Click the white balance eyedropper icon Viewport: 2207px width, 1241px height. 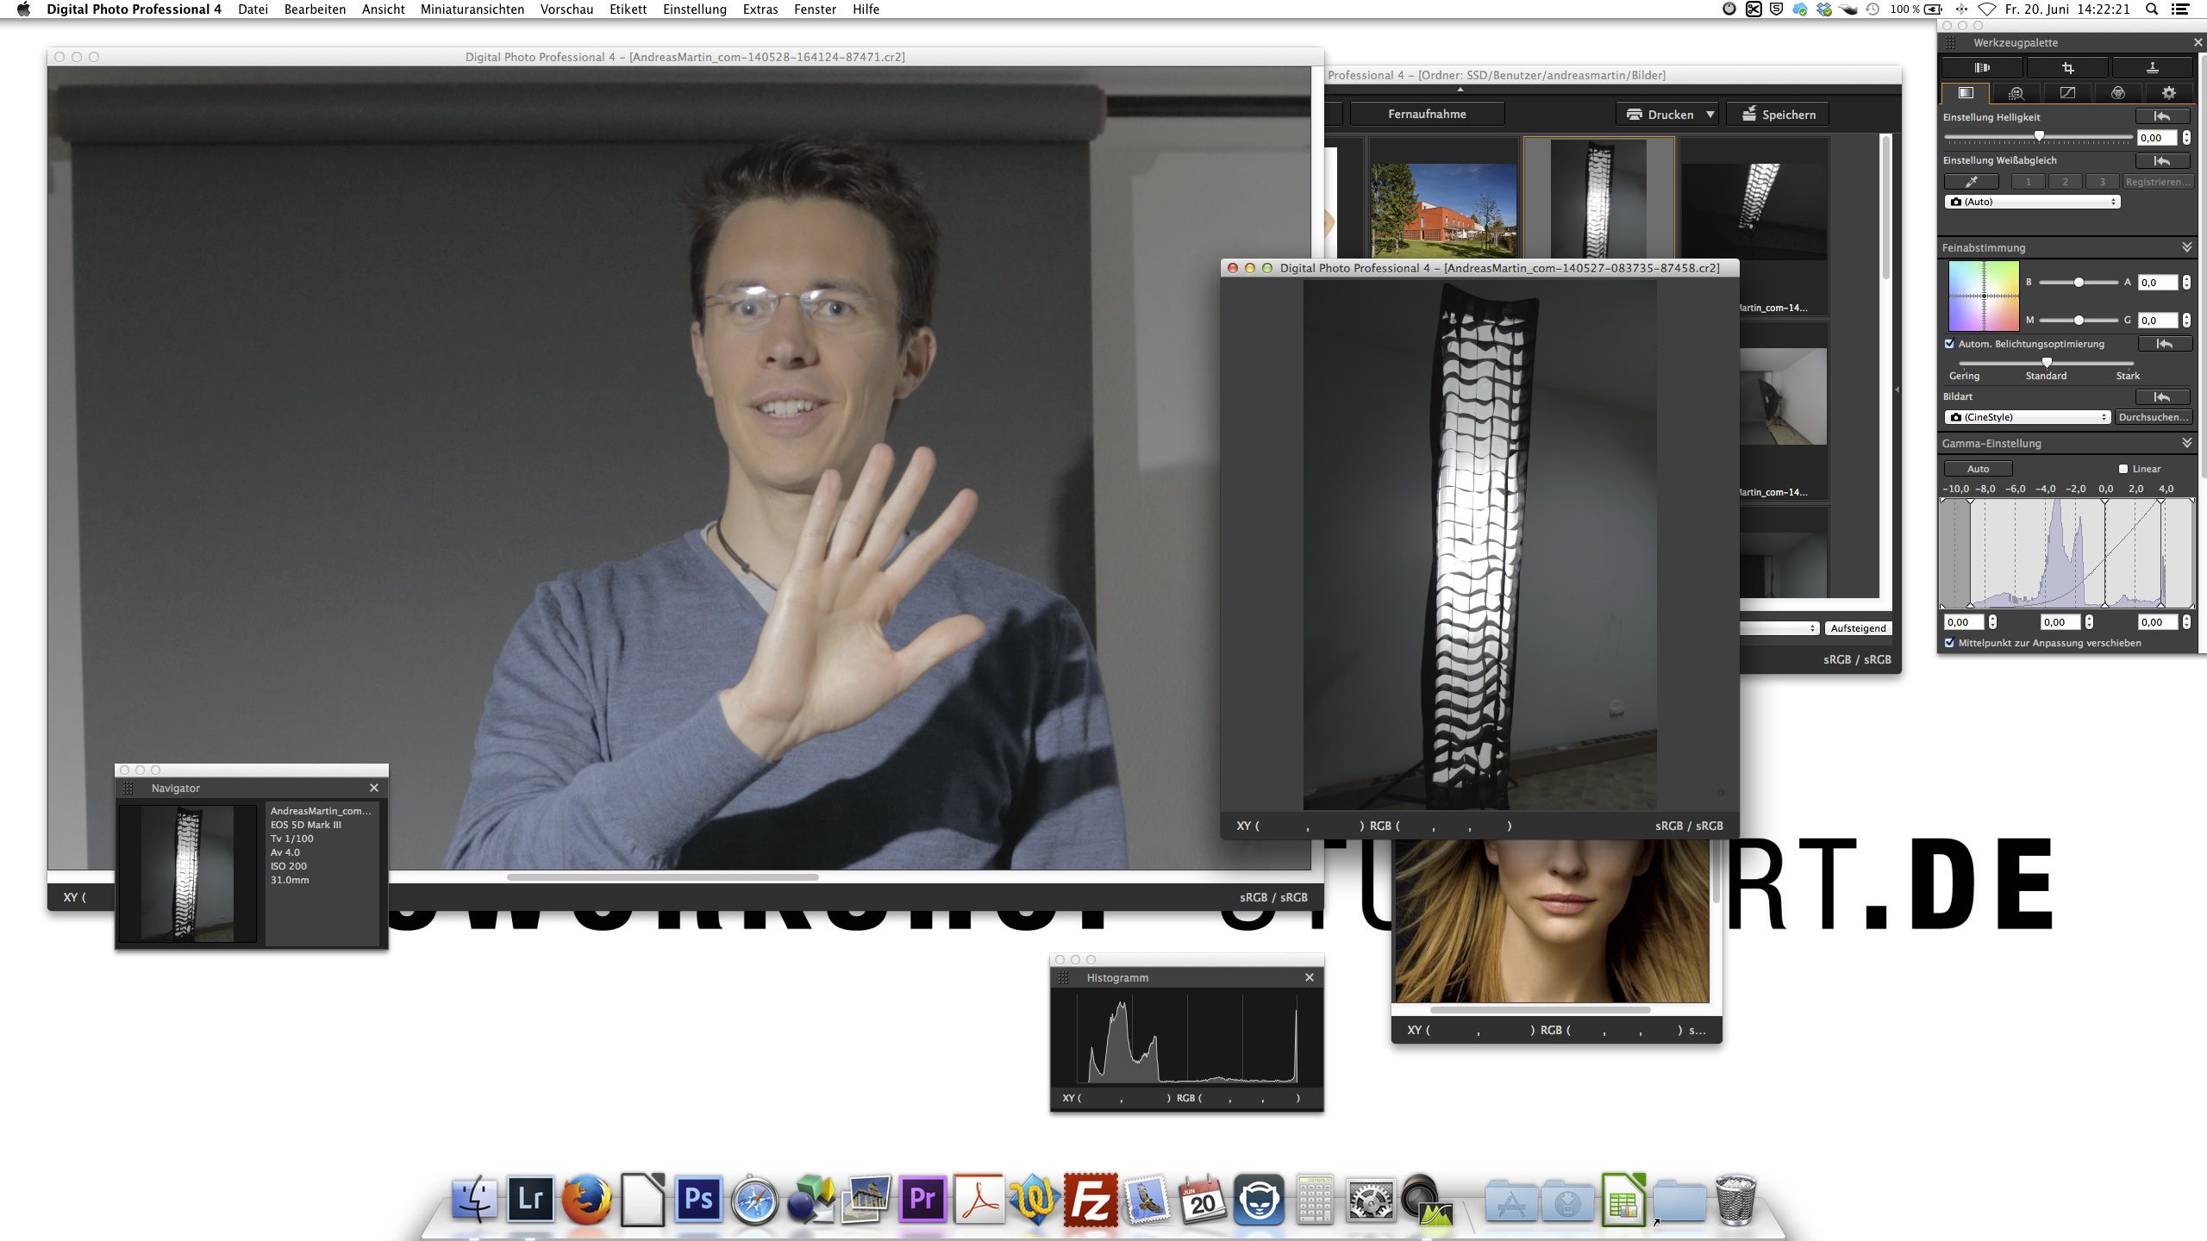point(1971,182)
